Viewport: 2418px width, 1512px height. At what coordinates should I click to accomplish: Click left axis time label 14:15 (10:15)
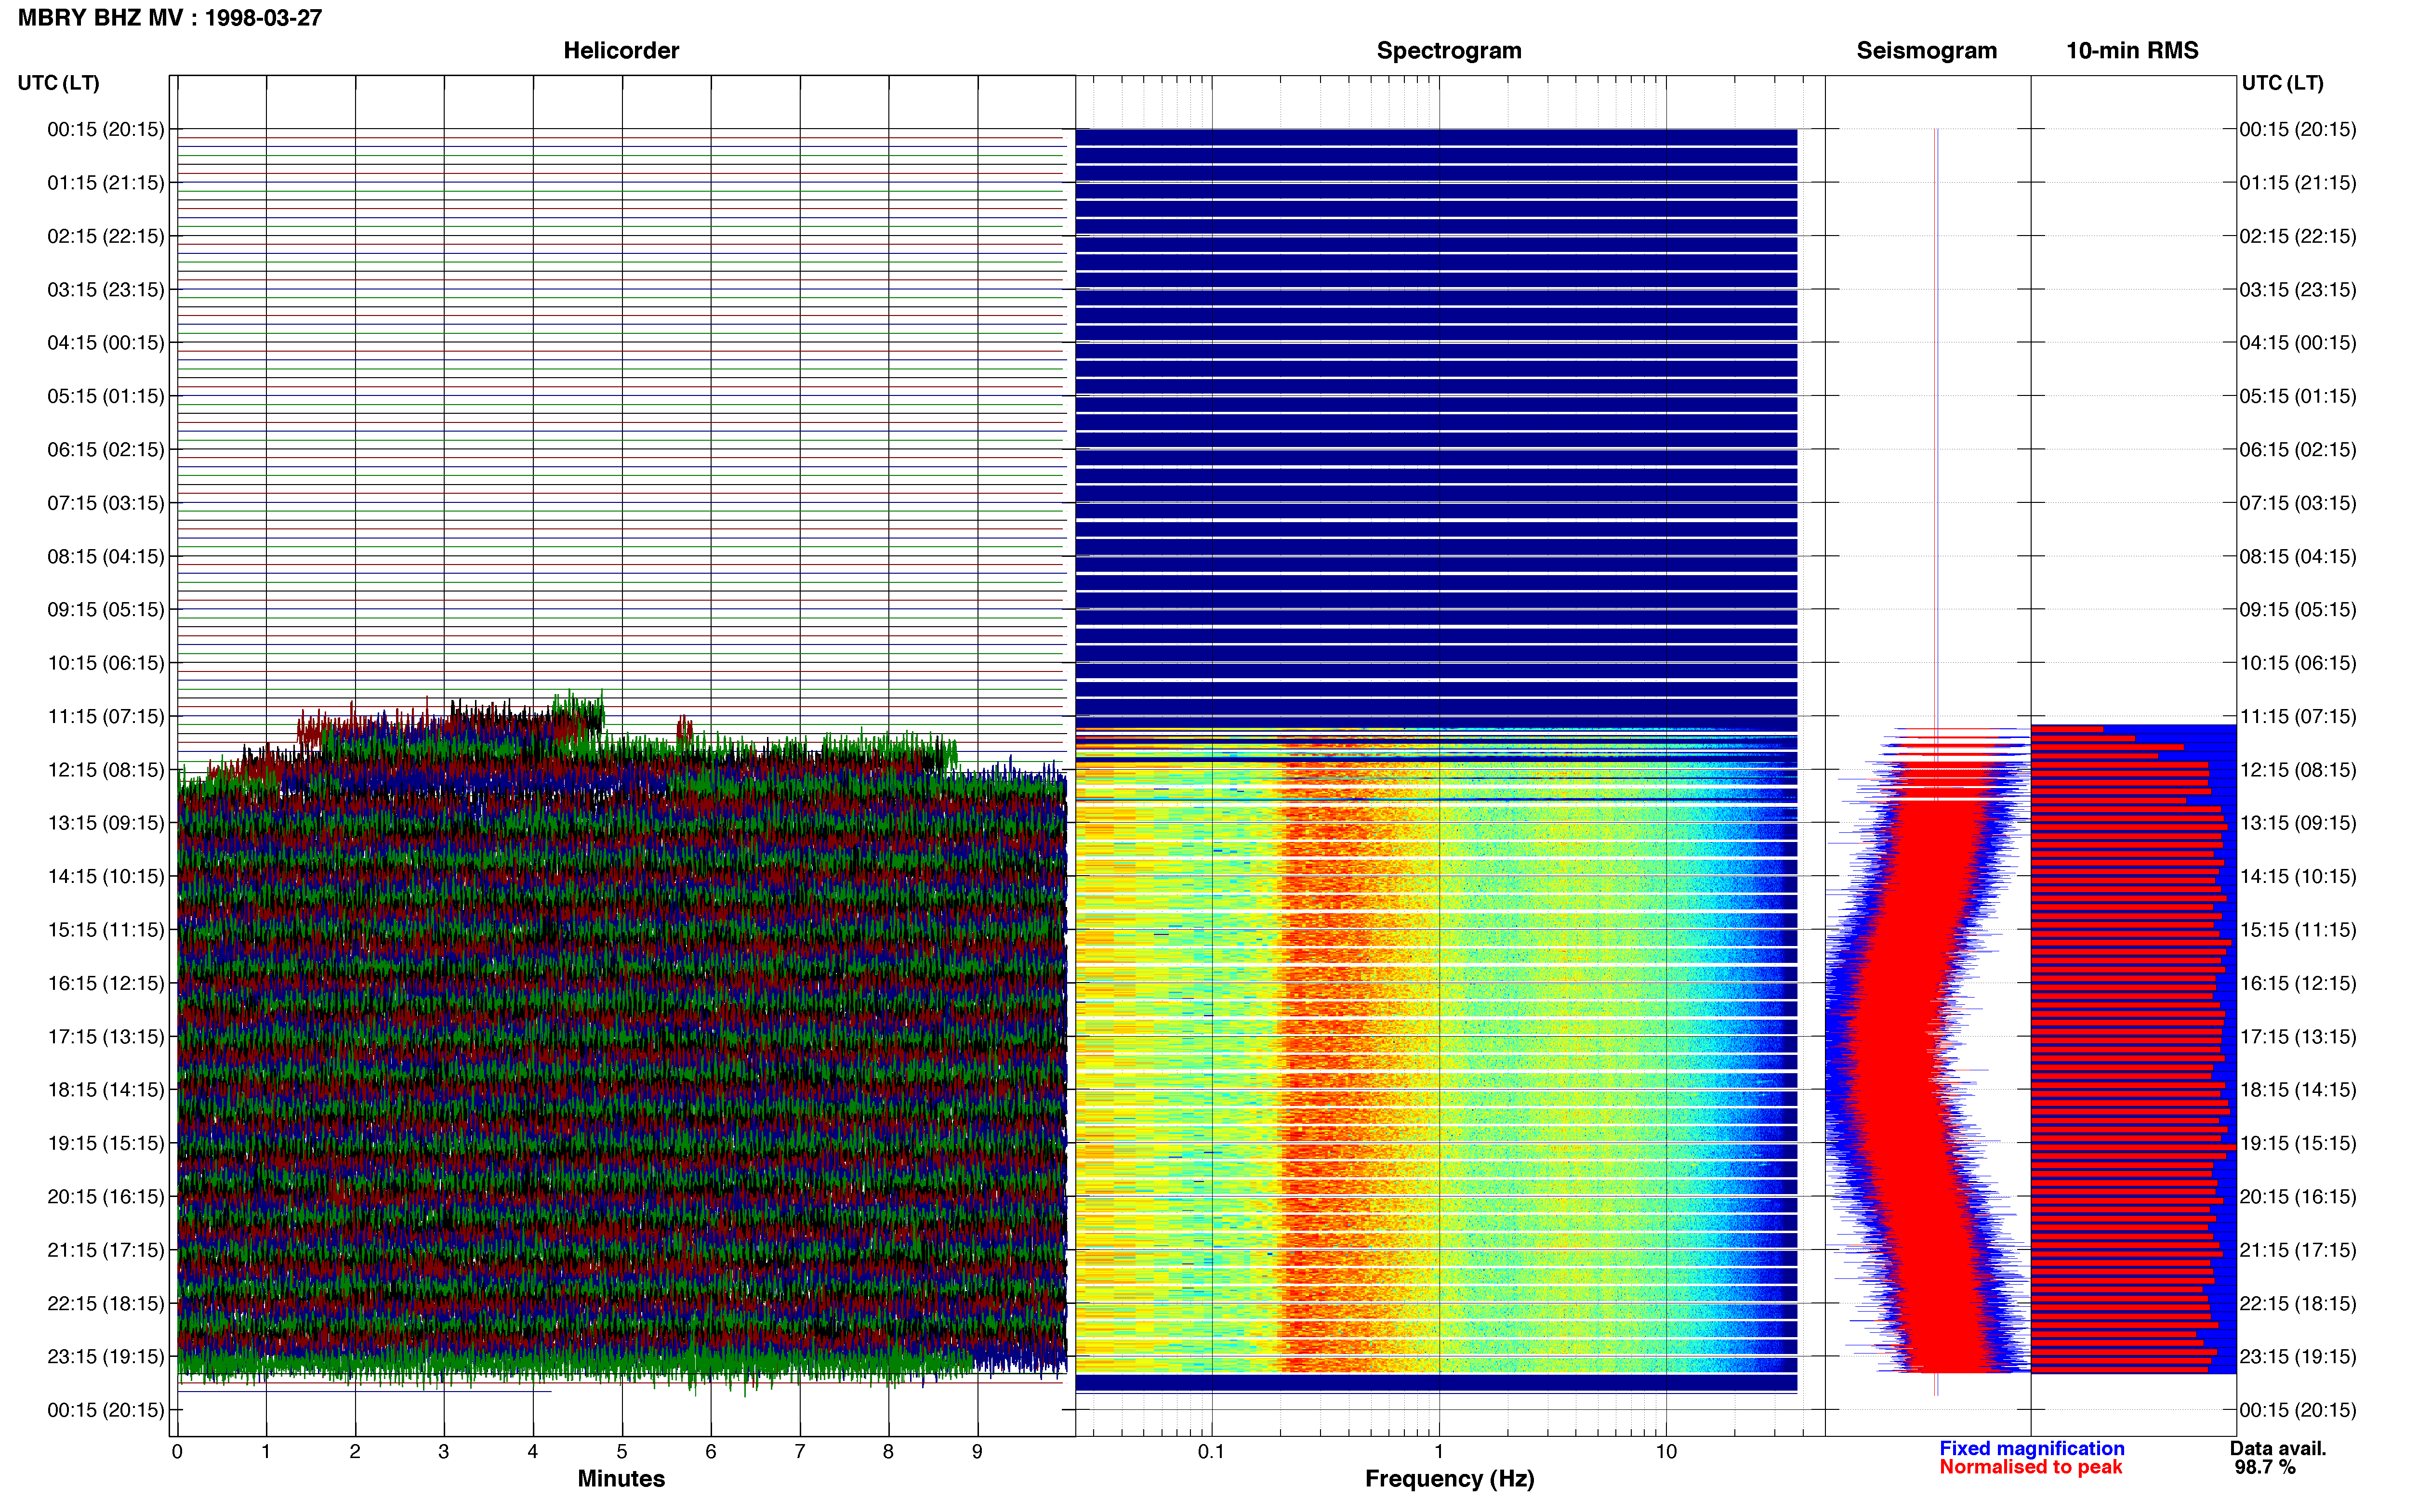tap(106, 877)
